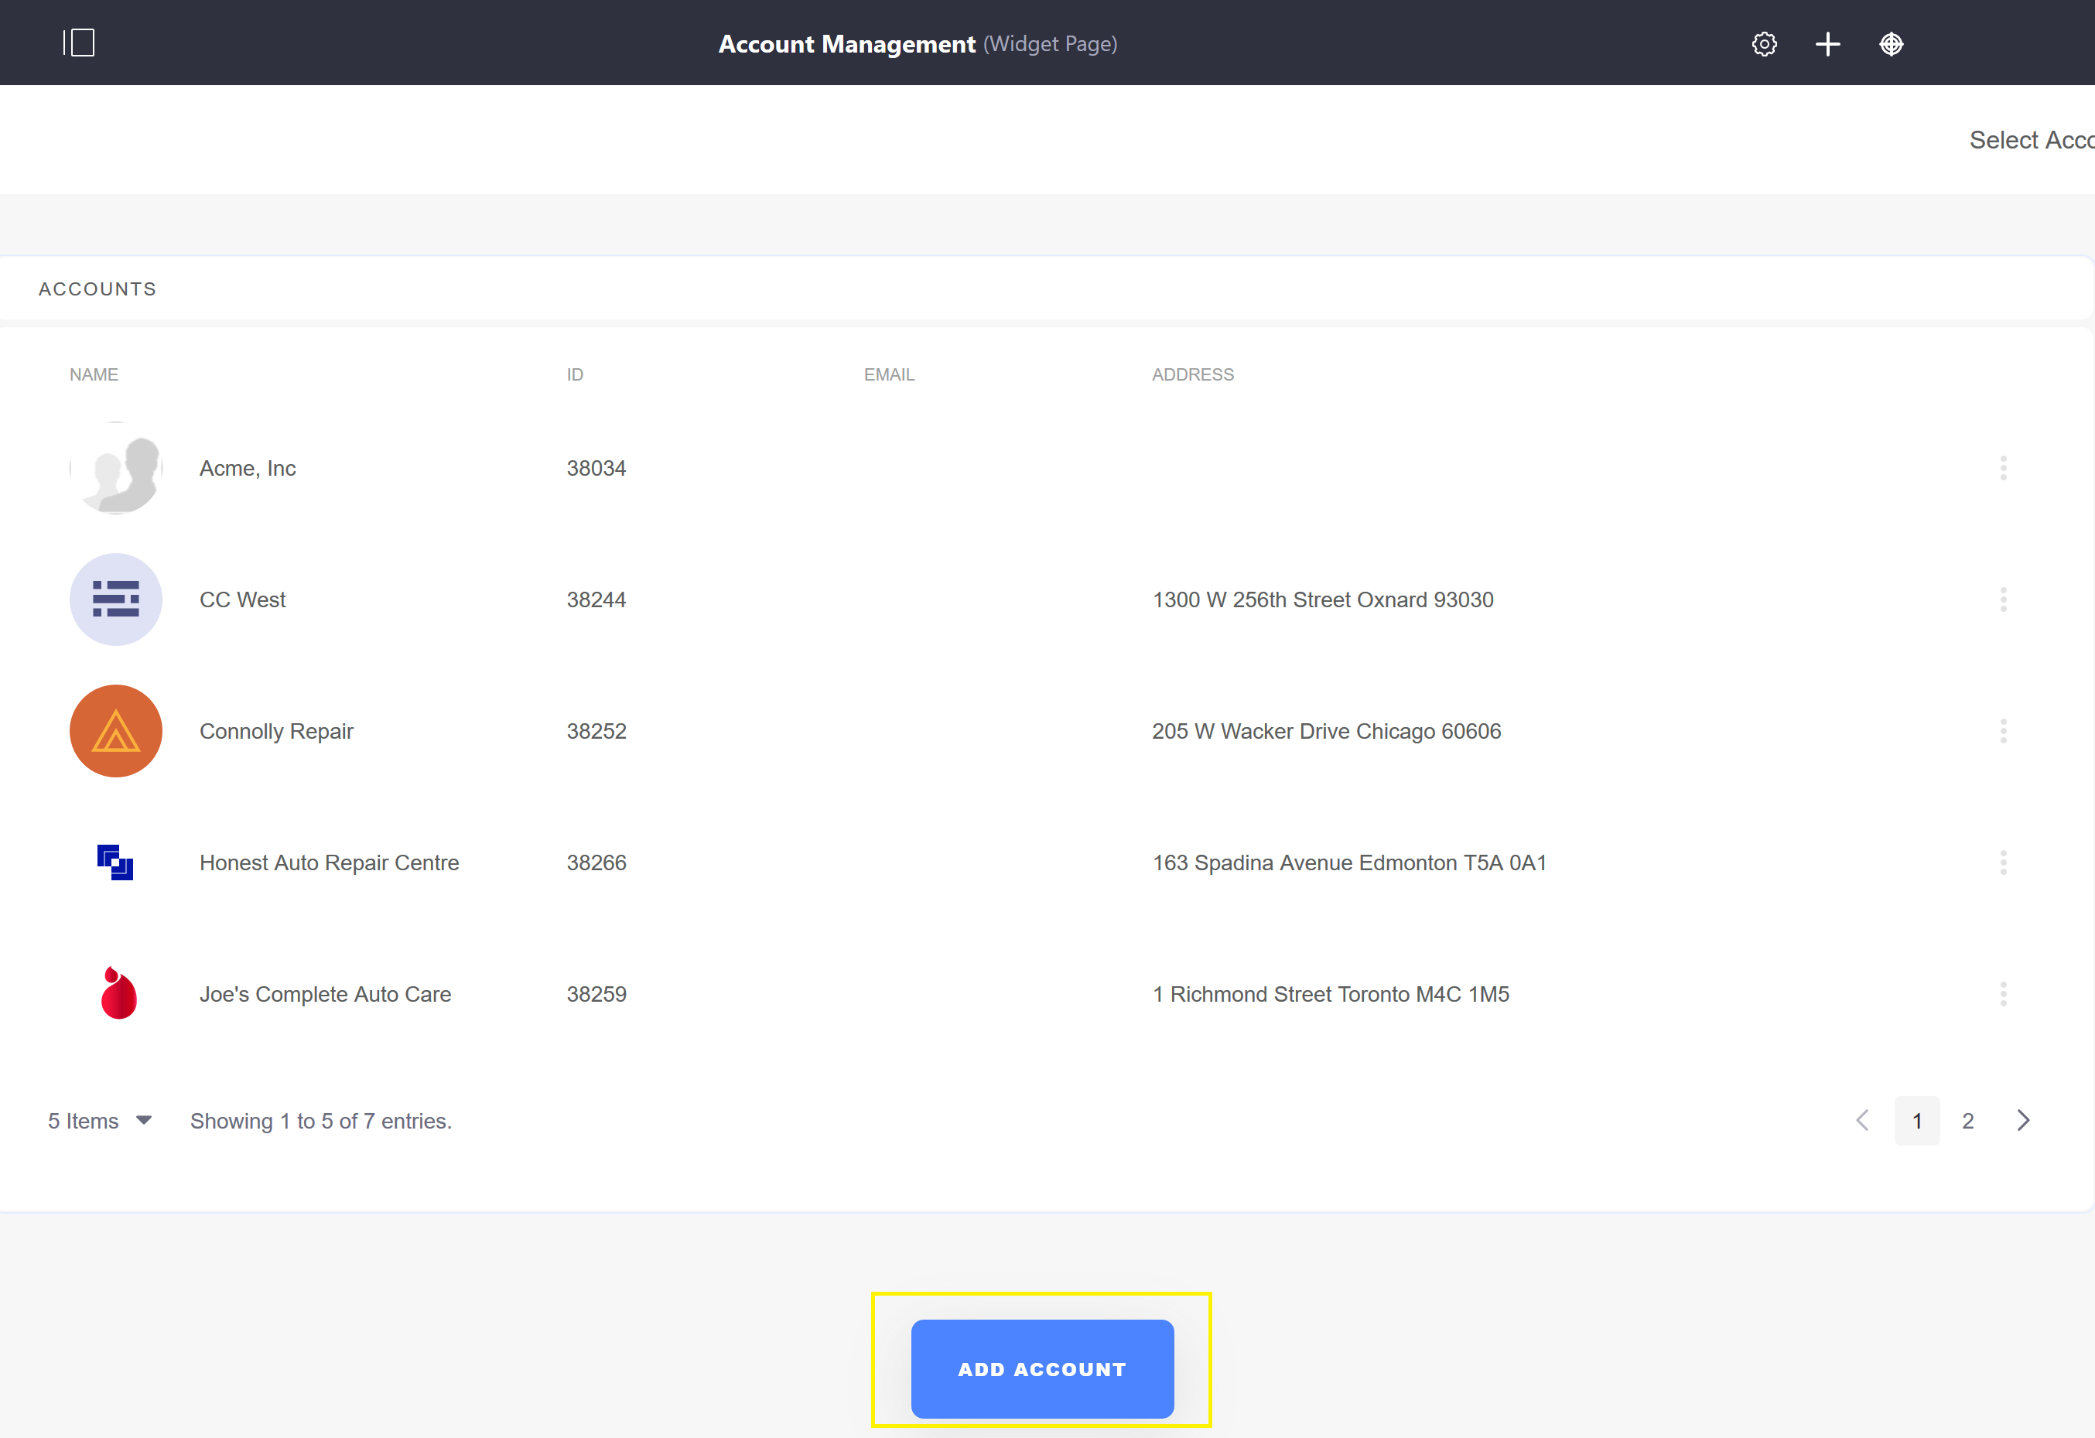The height and width of the screenshot is (1438, 2095).
Task: Click the Add Account button
Action: coord(1042,1368)
